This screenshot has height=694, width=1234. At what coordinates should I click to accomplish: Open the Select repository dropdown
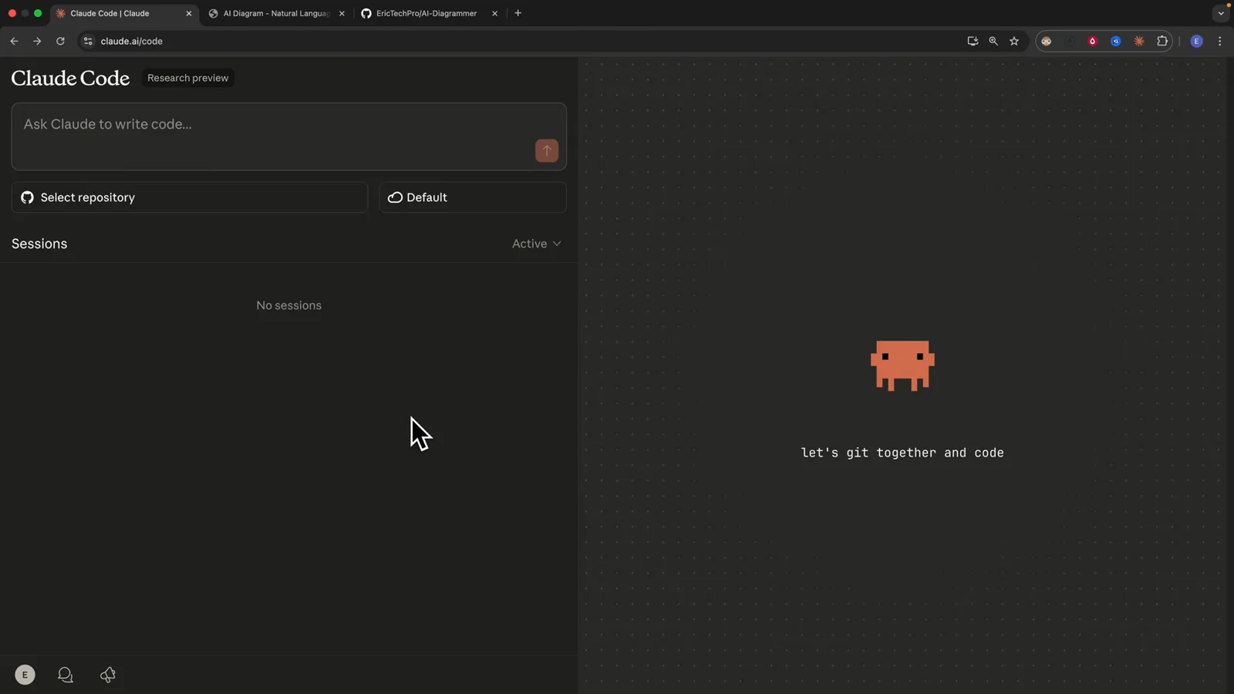[190, 197]
